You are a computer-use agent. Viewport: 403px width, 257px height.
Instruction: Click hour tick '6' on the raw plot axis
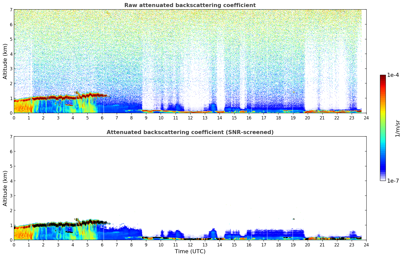coord(102,118)
